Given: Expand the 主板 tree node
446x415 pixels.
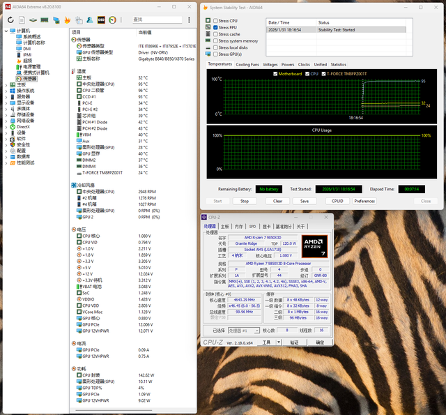Looking at the screenshot, I should point(6,85).
